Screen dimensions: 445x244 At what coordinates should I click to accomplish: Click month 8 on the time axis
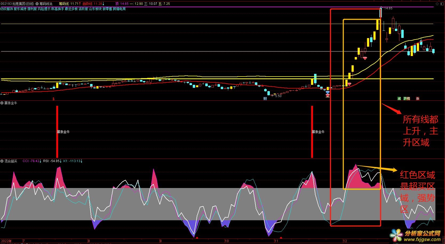pos(89,241)
